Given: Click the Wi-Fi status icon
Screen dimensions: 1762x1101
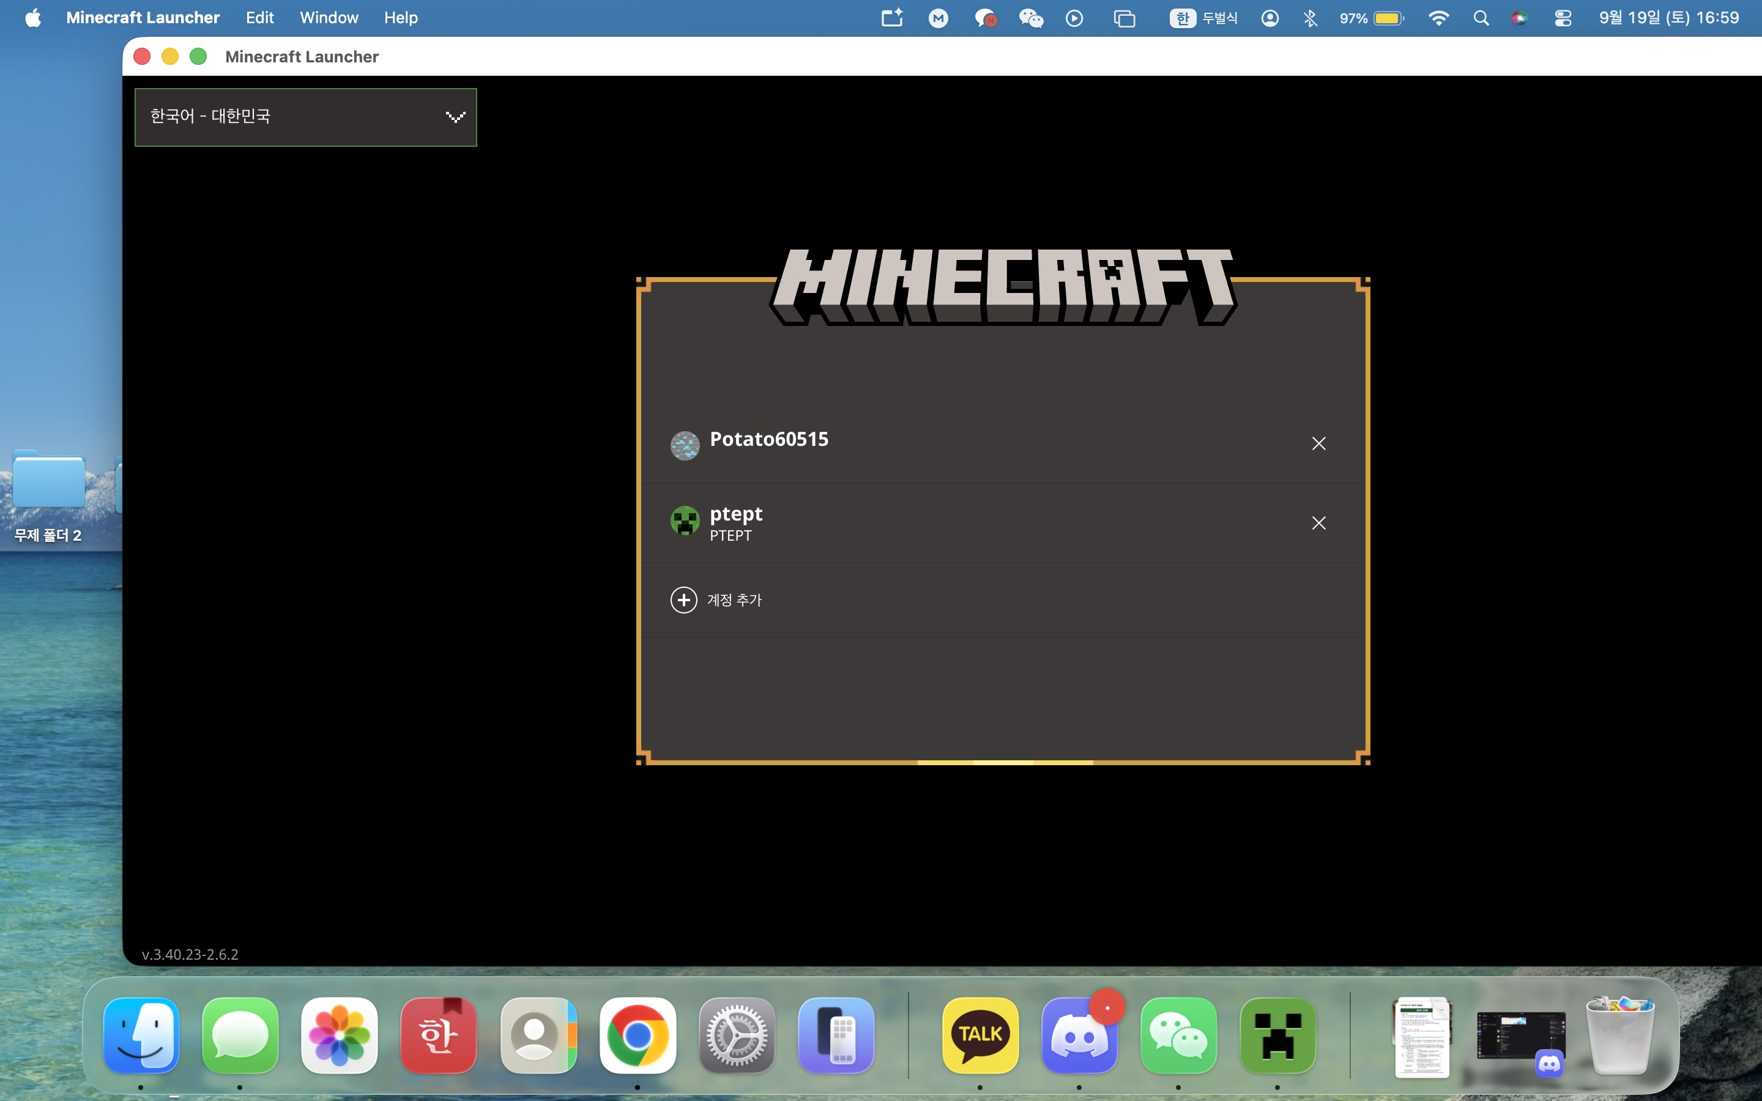Looking at the screenshot, I should click(1438, 18).
